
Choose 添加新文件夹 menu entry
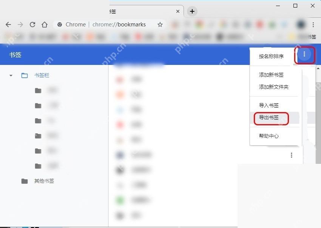[x=273, y=87]
